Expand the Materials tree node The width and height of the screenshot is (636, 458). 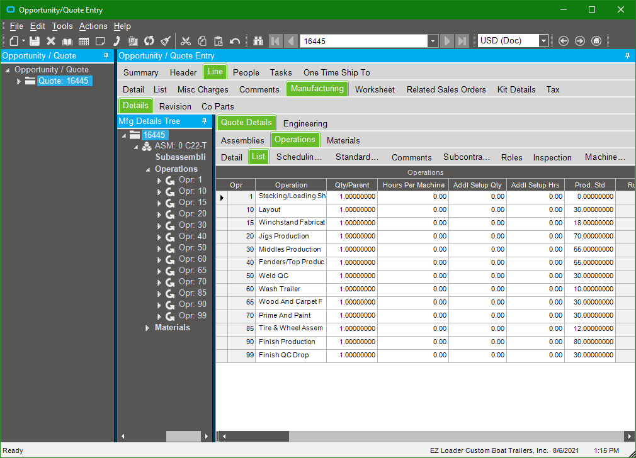click(x=147, y=328)
